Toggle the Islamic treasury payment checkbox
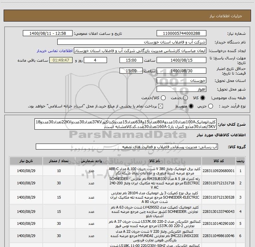 coord(161,106)
